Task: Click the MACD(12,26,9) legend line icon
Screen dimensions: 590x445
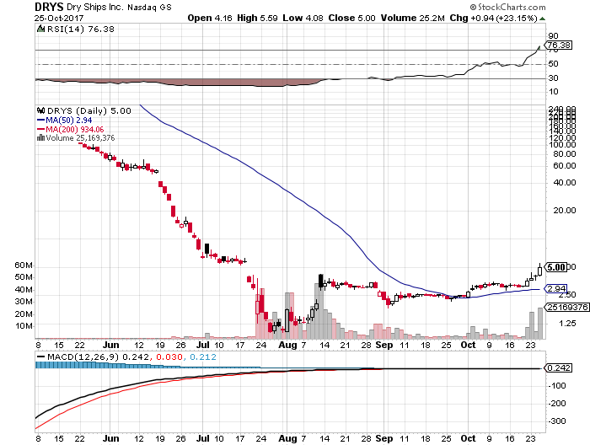Action: (39, 357)
